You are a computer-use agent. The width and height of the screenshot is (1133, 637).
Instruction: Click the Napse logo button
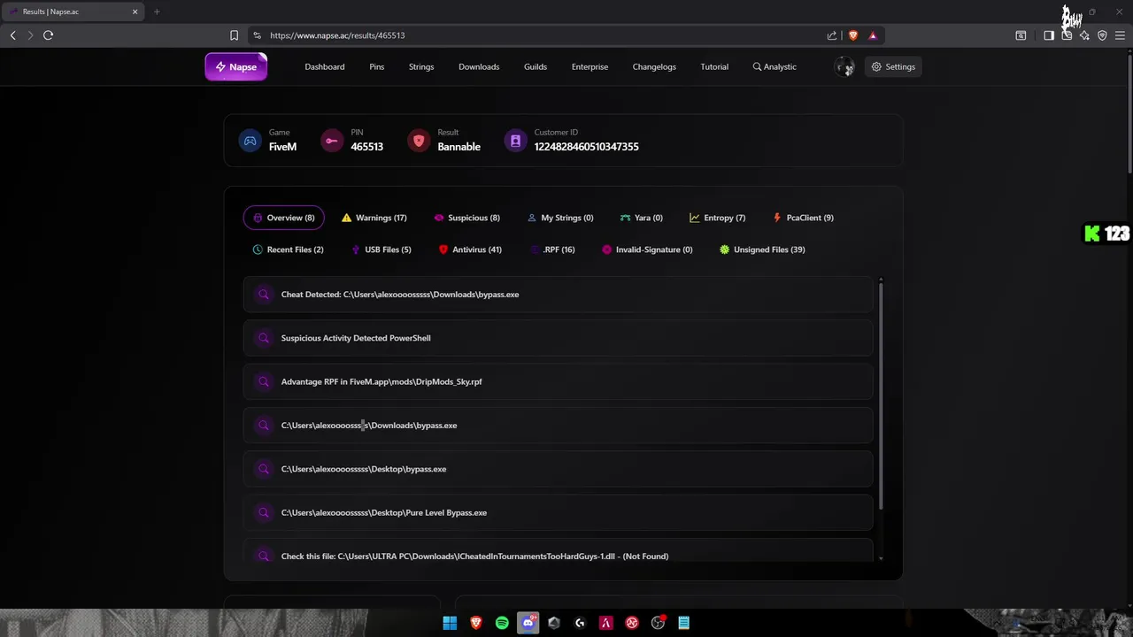click(236, 66)
